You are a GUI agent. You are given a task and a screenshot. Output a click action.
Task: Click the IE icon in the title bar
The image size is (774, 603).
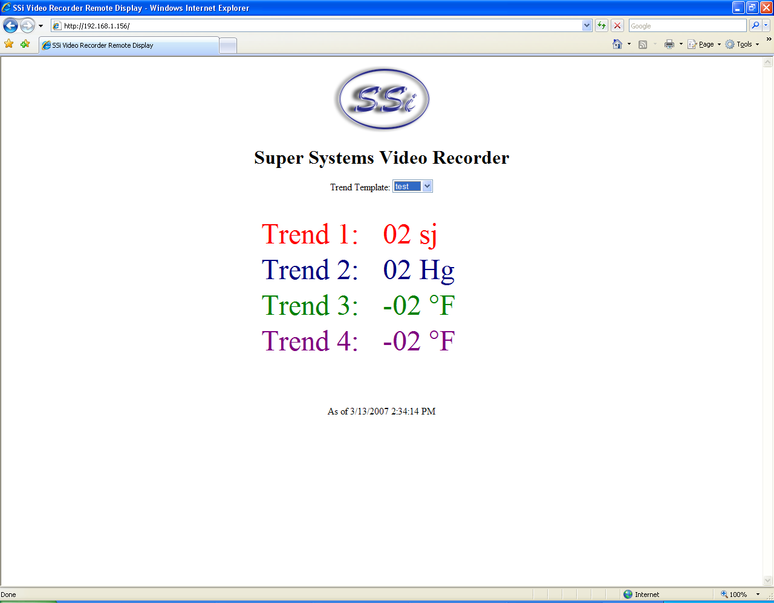(x=6, y=8)
